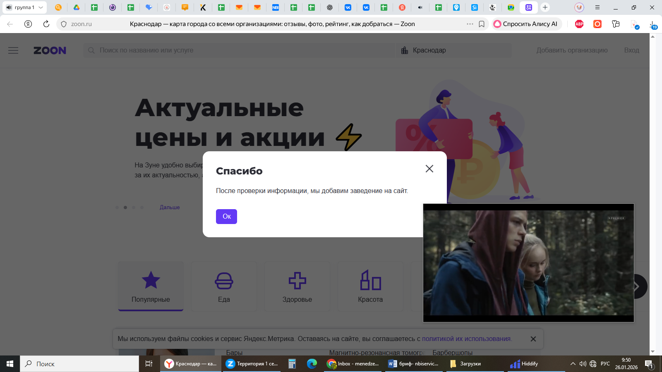Screen dimensions: 662x372
Task: Switch to the purple power-icon browser tab
Action: (x=113, y=7)
